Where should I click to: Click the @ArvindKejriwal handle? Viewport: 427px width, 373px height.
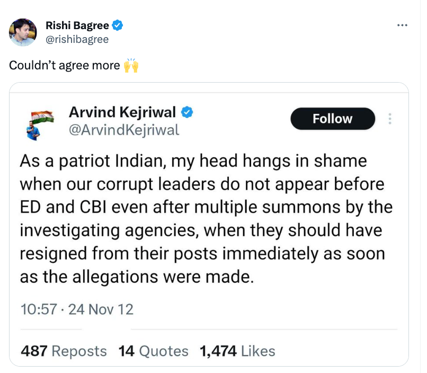pyautogui.click(x=124, y=130)
